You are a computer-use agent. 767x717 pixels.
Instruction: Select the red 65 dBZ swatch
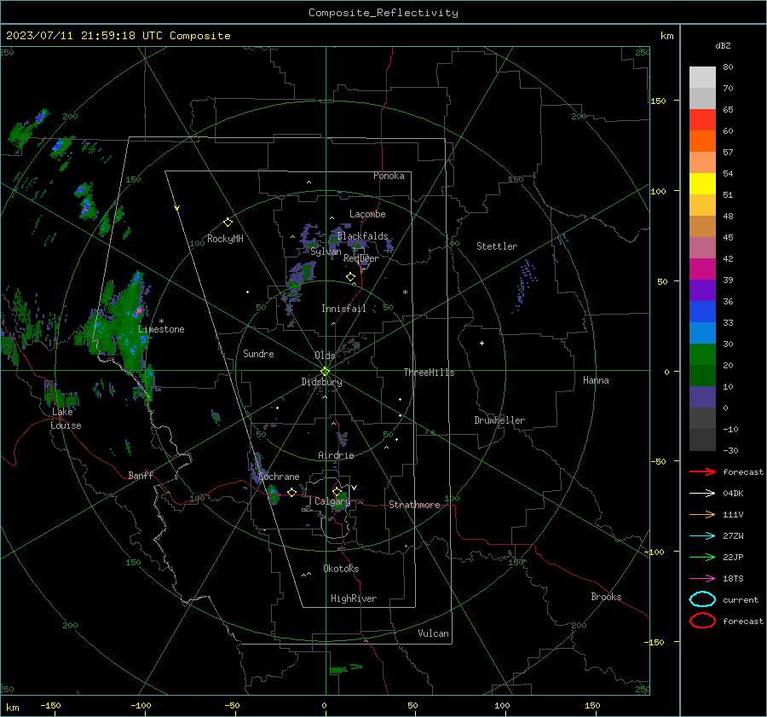[x=702, y=119]
